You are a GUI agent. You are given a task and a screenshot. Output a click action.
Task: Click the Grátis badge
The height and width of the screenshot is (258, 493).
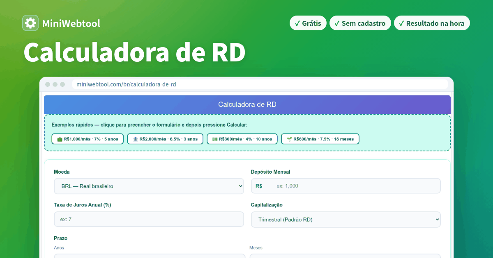click(x=308, y=23)
